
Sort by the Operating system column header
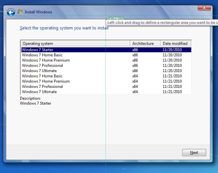point(75,43)
